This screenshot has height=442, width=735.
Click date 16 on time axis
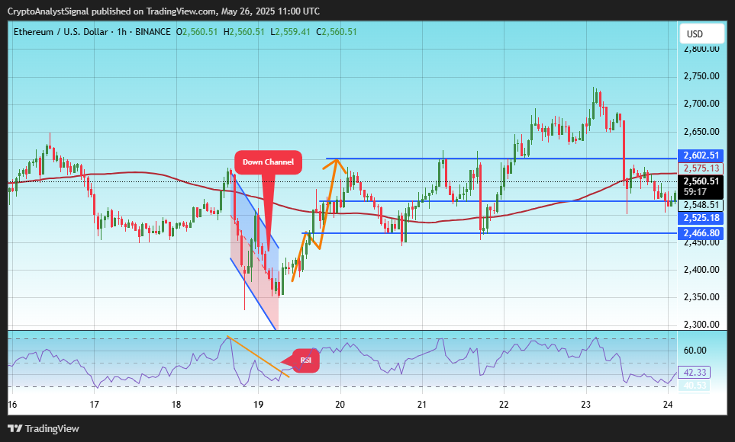[x=13, y=405]
